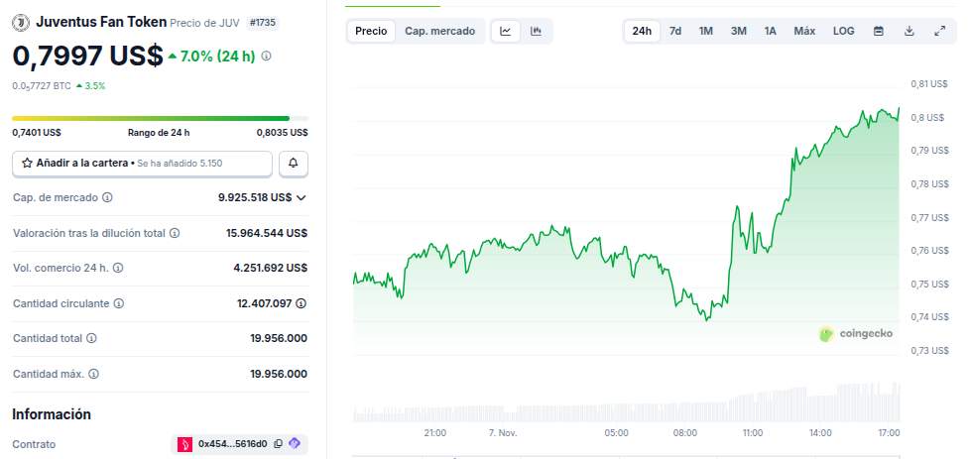Select the 7d time range
The width and height of the screenshot is (969, 459).
click(674, 32)
